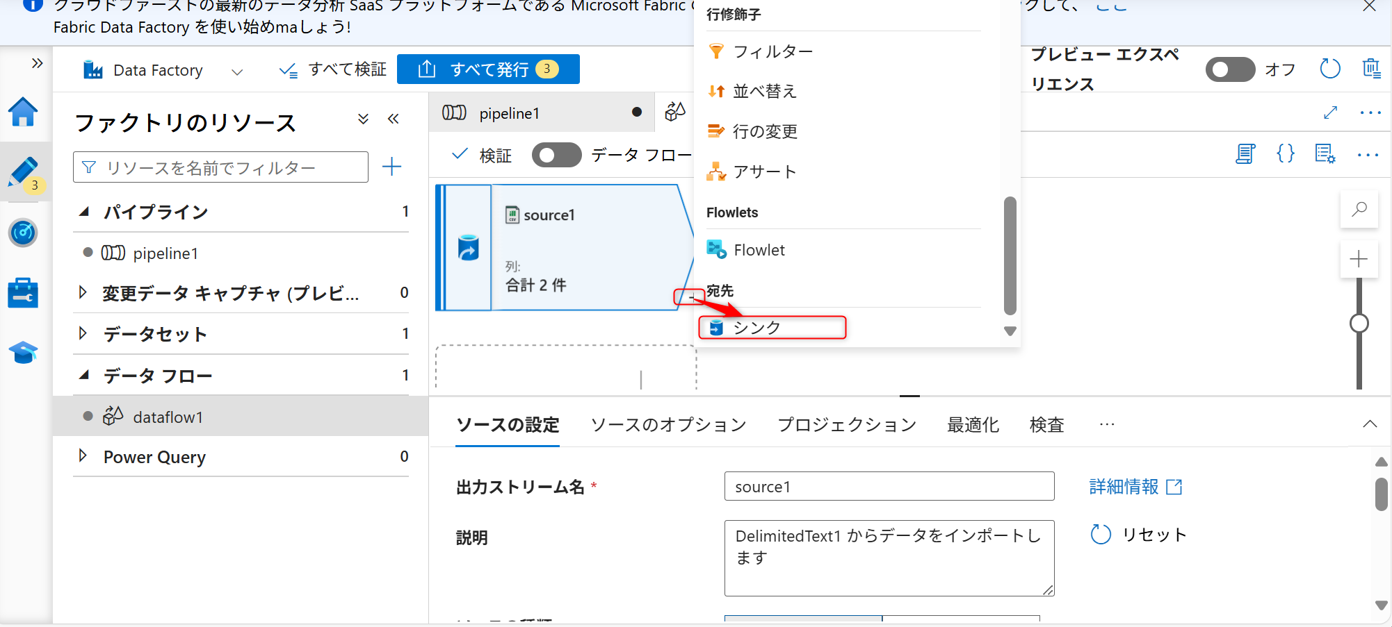The width and height of the screenshot is (1392, 627).
Task: Open the Learn graduation cap icon
Action: coord(24,353)
